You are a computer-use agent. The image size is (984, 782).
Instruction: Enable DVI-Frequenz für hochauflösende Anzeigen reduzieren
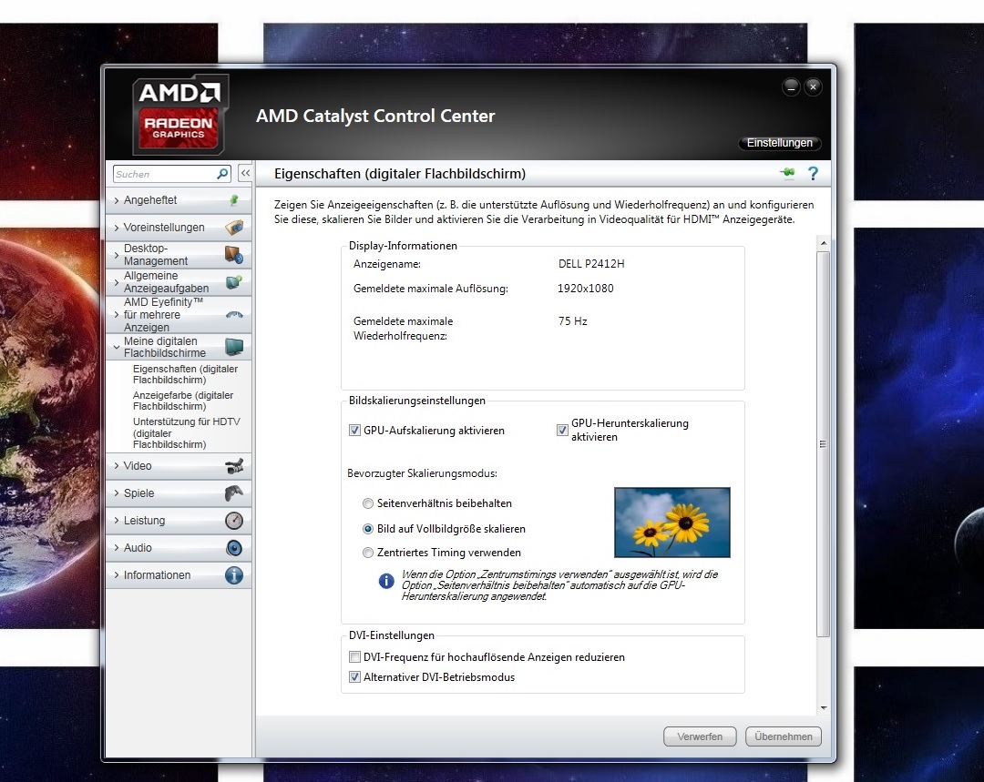(x=354, y=657)
